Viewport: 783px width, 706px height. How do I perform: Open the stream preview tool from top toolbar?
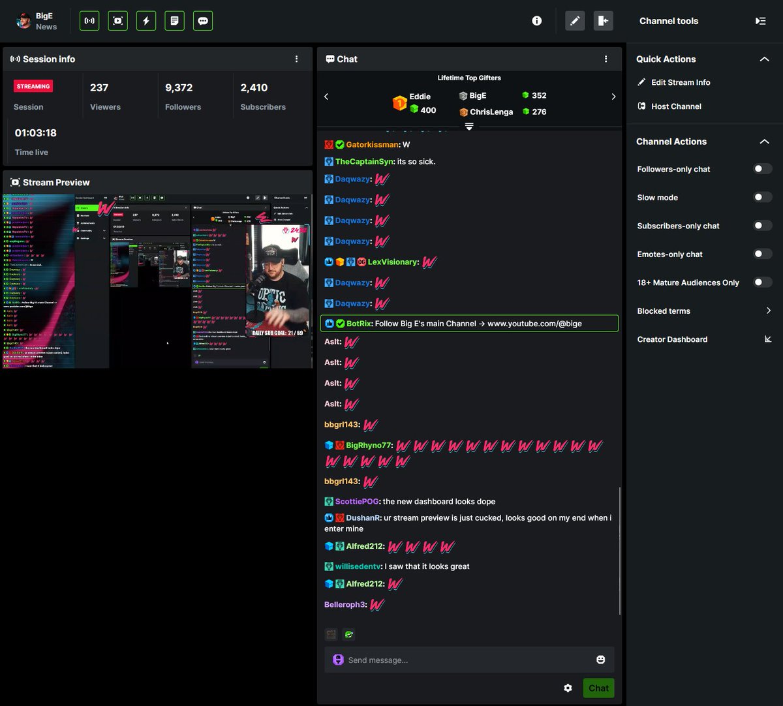(117, 20)
